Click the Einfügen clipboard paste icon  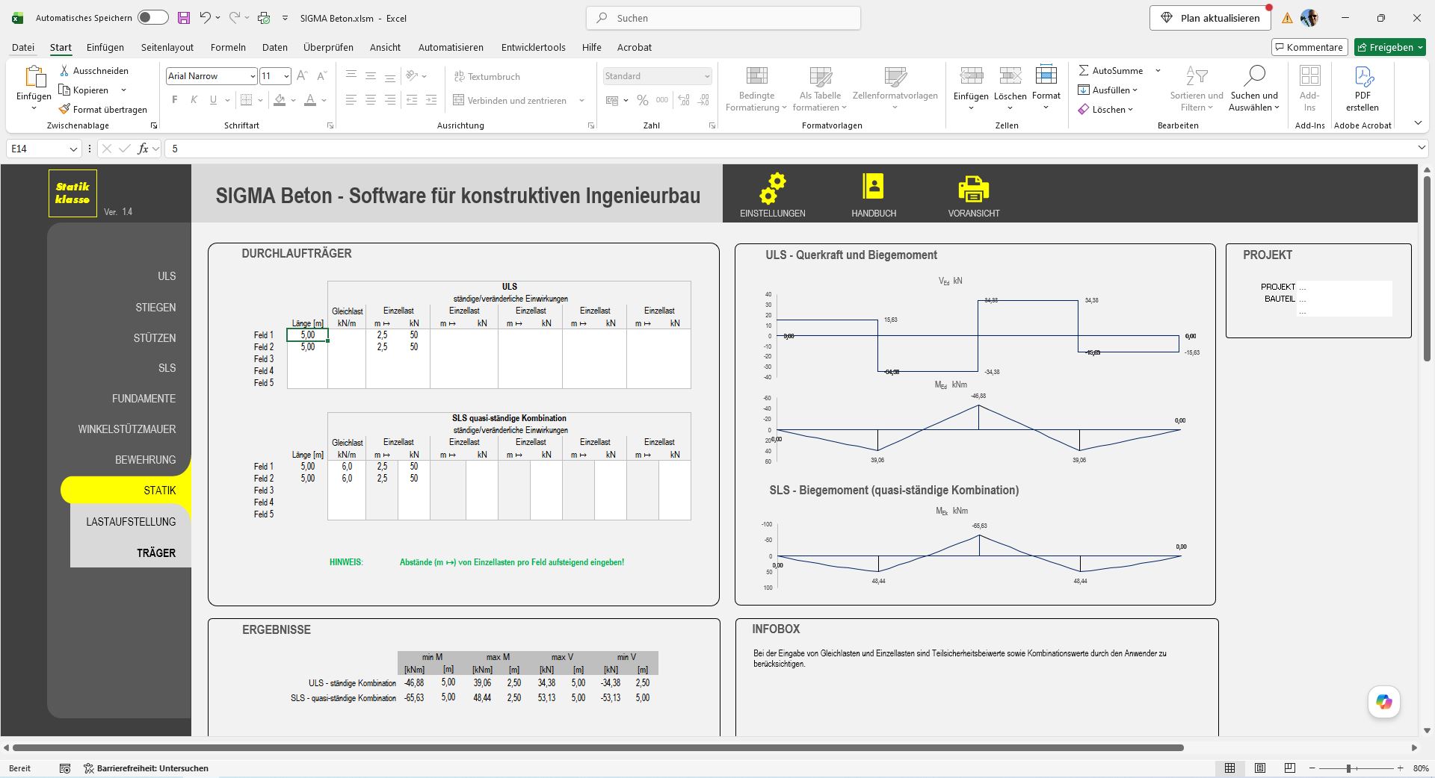34,77
